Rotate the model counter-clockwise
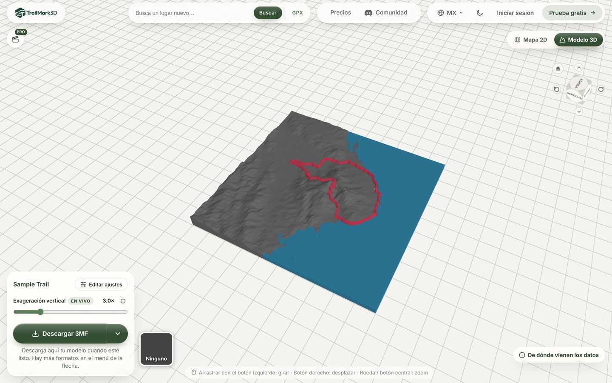612x383 pixels. click(x=557, y=89)
